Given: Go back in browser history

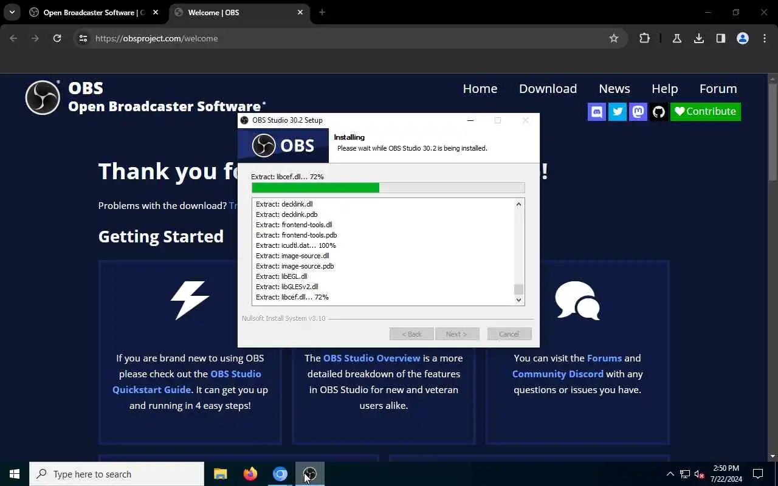Looking at the screenshot, I should point(13,38).
